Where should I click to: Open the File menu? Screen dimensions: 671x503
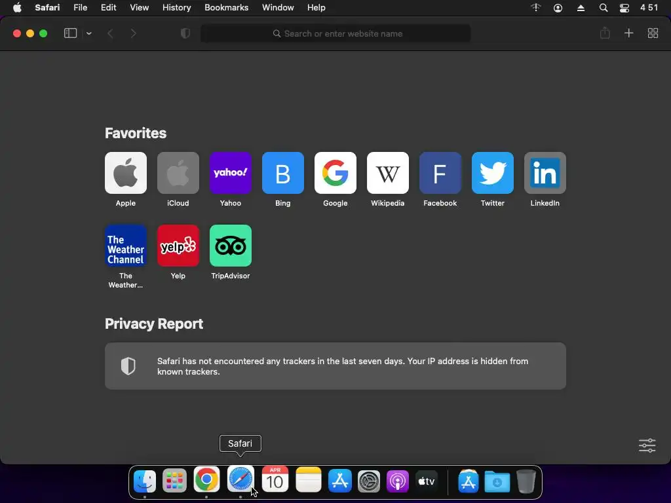80,8
